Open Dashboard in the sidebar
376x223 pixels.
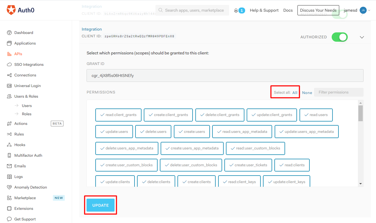pos(24,33)
